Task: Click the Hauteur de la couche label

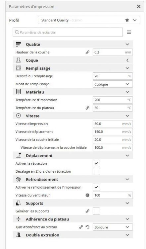Action: tap(32, 52)
